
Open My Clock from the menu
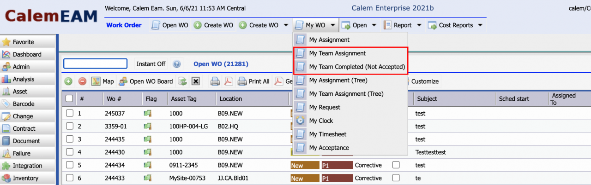[x=350, y=121]
